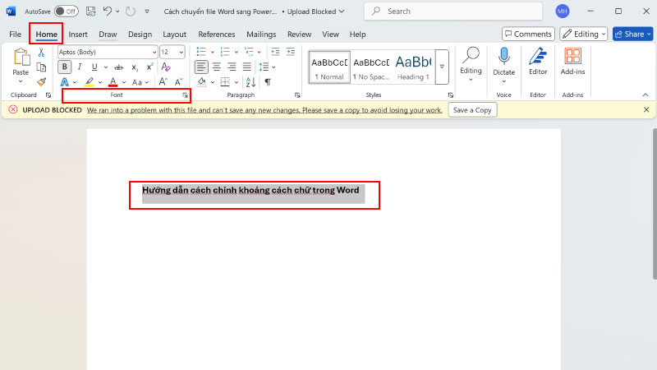Dismiss the Upload Blocked banner
Screen dimensions: 657x370
[646, 109]
